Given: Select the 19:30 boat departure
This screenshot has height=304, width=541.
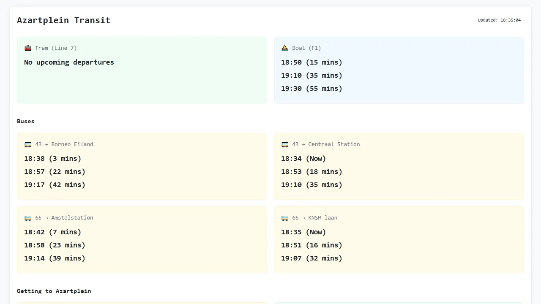Looking at the screenshot, I should (x=311, y=88).
